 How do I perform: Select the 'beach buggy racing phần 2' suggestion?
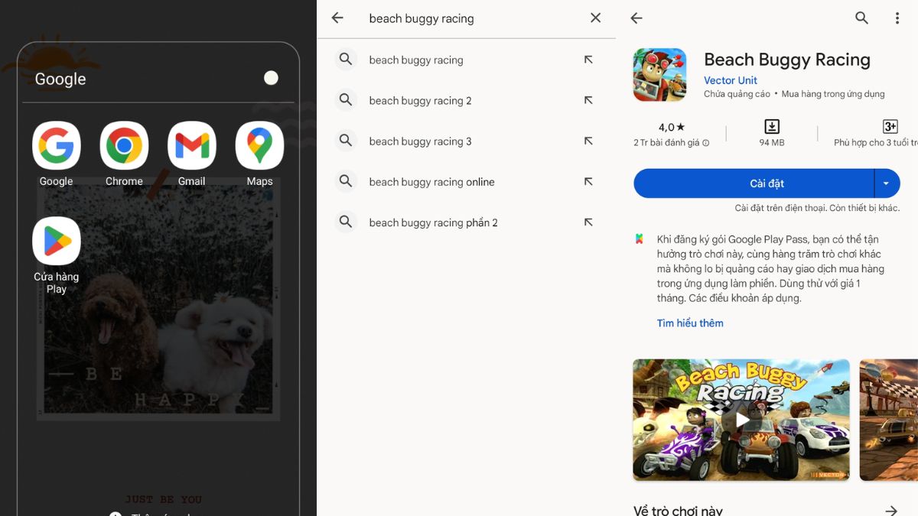(x=467, y=222)
